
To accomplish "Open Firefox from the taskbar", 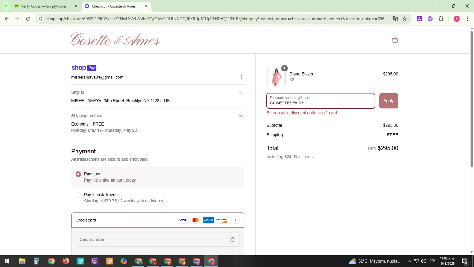I will click(x=66, y=261).
